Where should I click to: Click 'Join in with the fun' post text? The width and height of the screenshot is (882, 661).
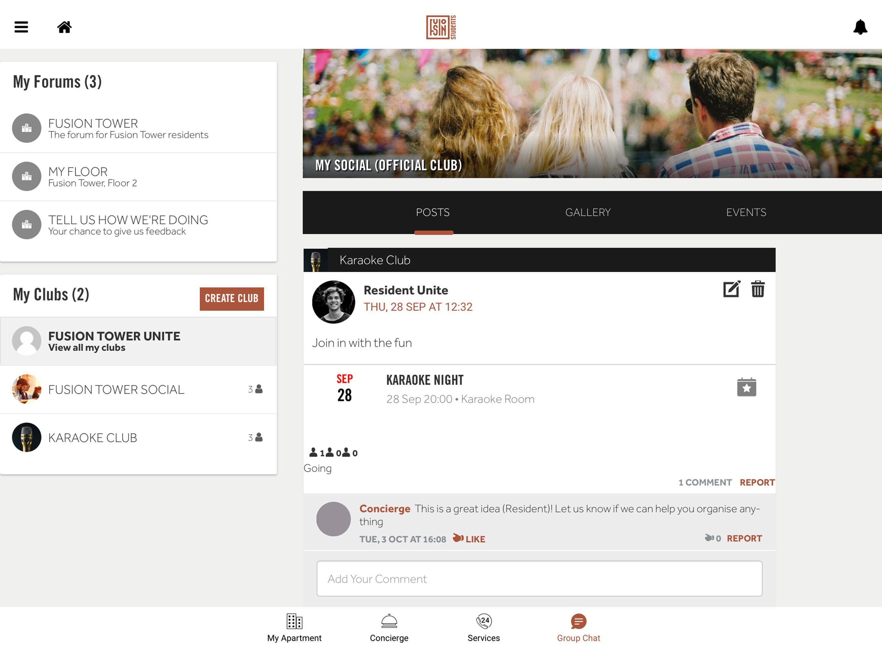[x=362, y=343]
